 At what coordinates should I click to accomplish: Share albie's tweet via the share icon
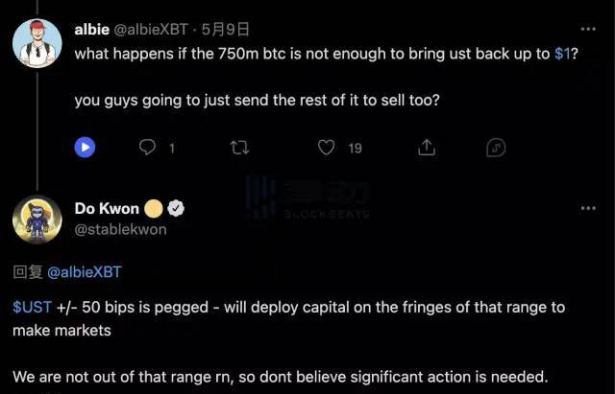coord(428,148)
